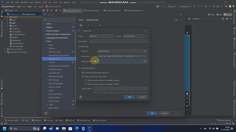Open the No Devices dropdown

point(185,7)
